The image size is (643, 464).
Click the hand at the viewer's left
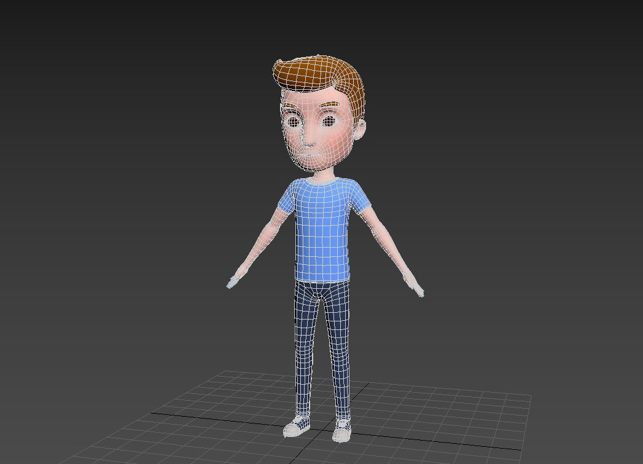tap(235, 279)
